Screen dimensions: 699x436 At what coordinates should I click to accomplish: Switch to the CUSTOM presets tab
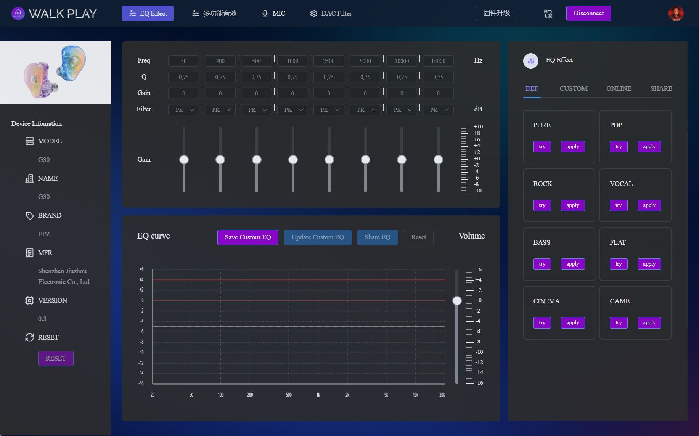(x=573, y=88)
